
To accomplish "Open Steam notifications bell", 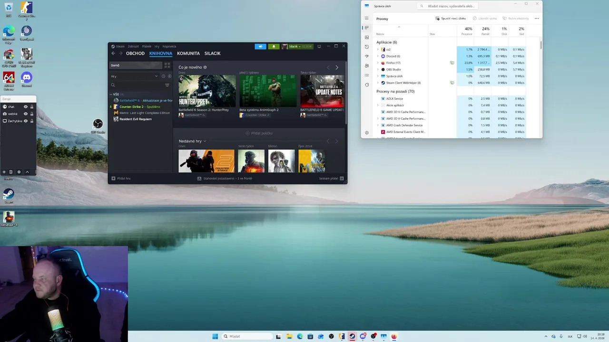I will coord(274,47).
